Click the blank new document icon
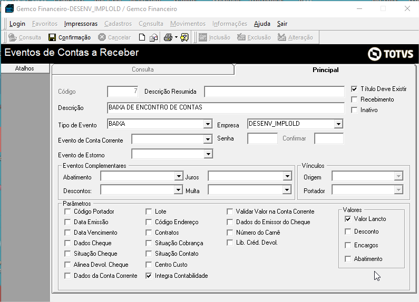The image size is (419, 302). point(142,37)
